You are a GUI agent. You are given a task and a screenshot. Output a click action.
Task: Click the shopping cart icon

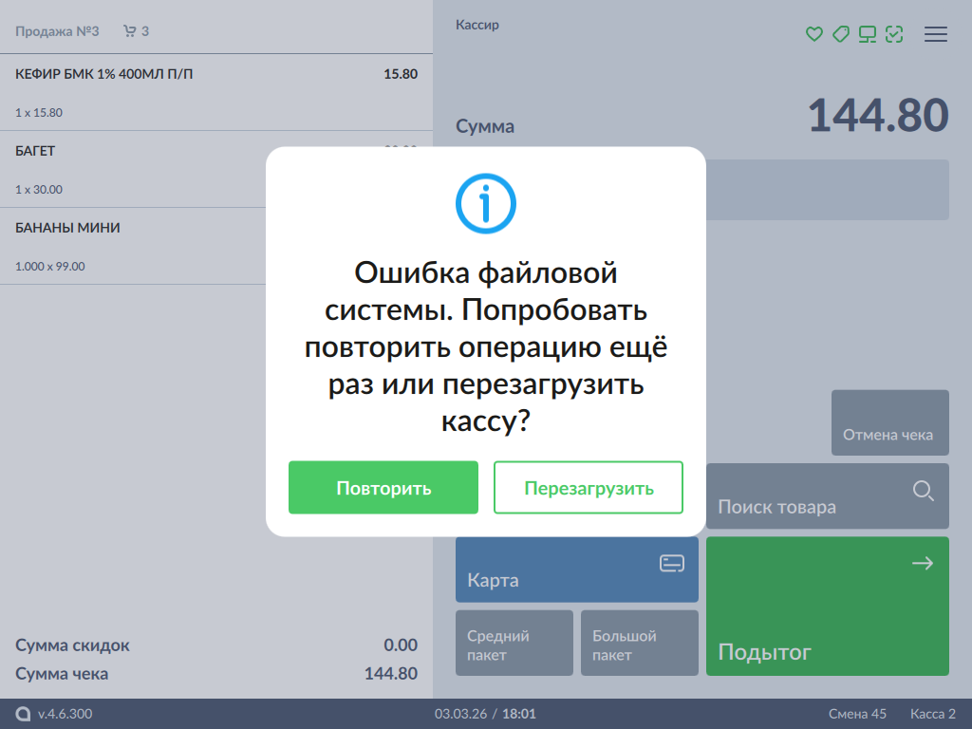(x=130, y=31)
